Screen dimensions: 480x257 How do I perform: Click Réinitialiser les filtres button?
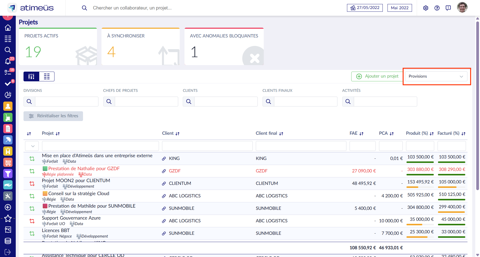pos(53,116)
